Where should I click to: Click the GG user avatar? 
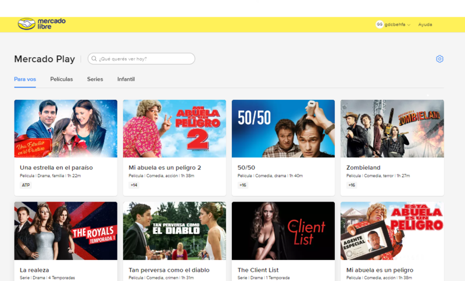pyautogui.click(x=380, y=24)
